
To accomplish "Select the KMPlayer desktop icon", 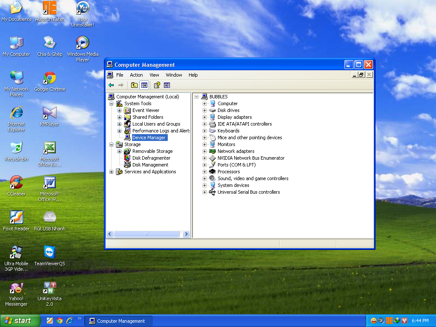I will click(x=49, y=116).
